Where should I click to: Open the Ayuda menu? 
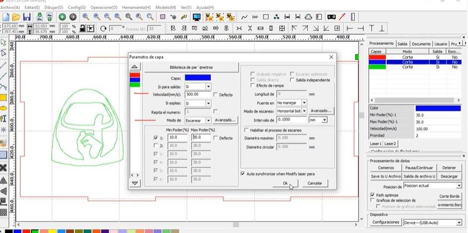point(205,7)
